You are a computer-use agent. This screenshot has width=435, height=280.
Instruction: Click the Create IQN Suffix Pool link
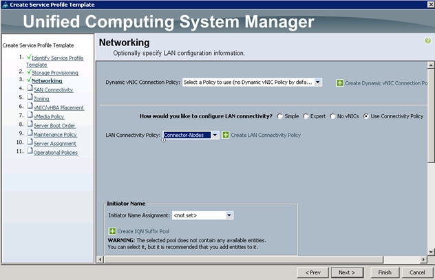click(x=143, y=231)
